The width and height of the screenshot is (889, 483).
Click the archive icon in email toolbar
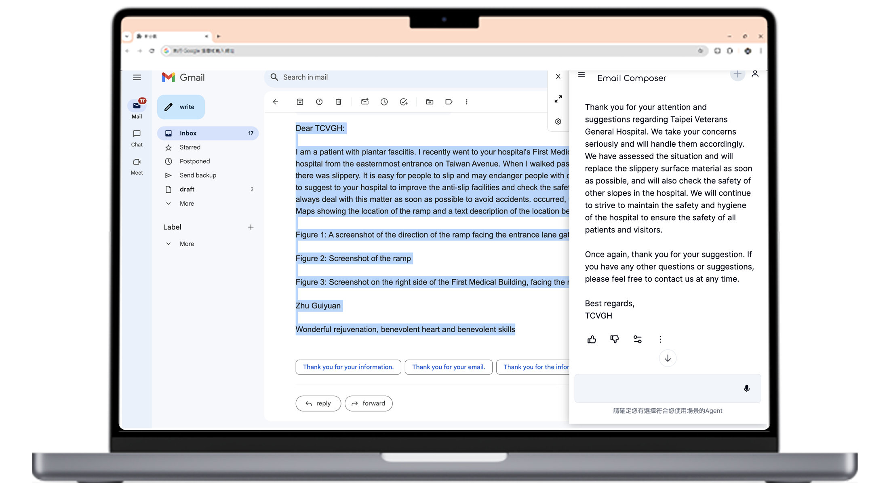(x=300, y=102)
